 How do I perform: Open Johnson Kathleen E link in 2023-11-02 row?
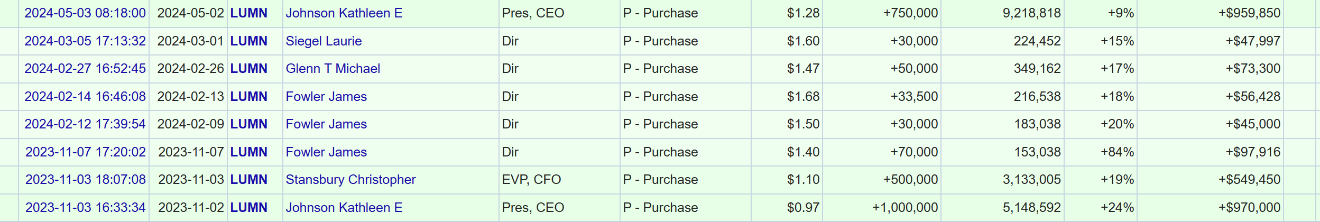click(x=344, y=208)
